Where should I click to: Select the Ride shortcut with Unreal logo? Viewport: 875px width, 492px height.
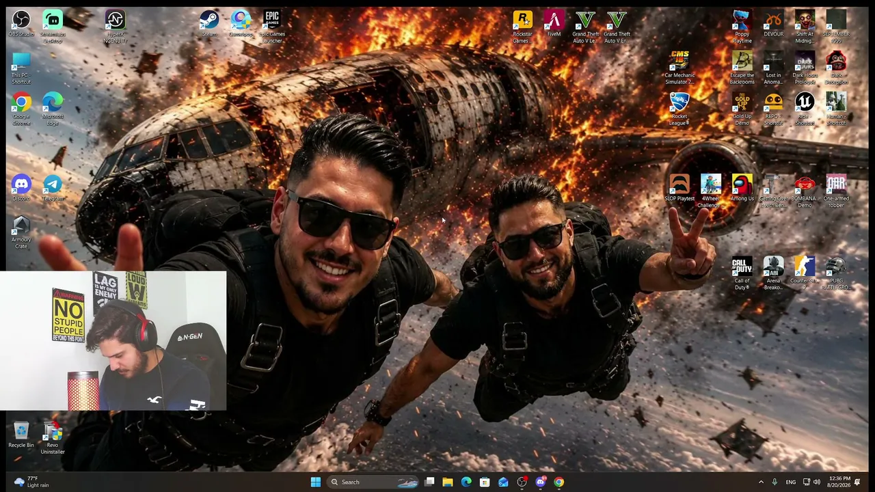tap(805, 109)
